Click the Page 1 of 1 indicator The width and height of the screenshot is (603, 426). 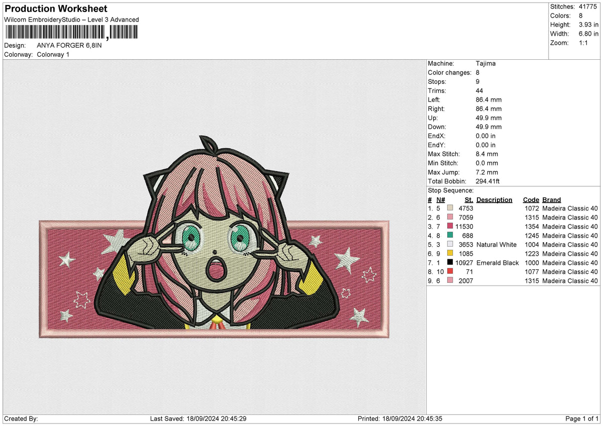click(x=582, y=419)
